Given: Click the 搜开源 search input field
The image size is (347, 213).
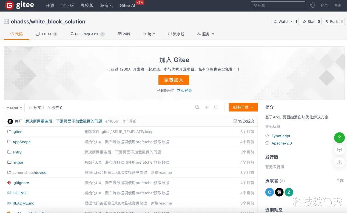Looking at the screenshot, I should tap(278, 5).
